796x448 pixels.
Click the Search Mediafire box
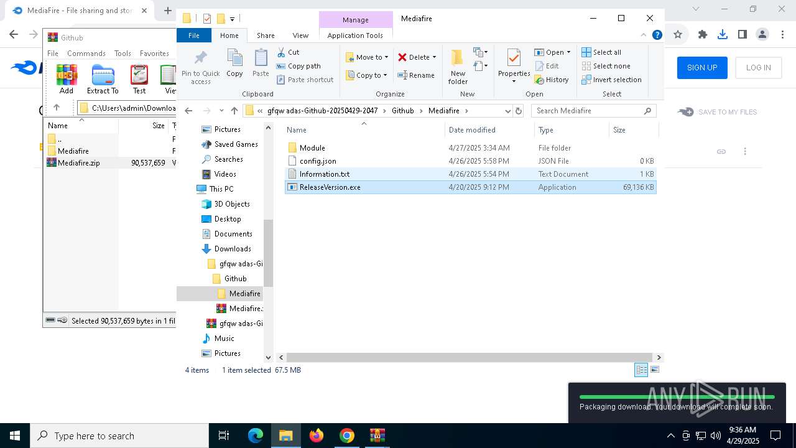594,111
